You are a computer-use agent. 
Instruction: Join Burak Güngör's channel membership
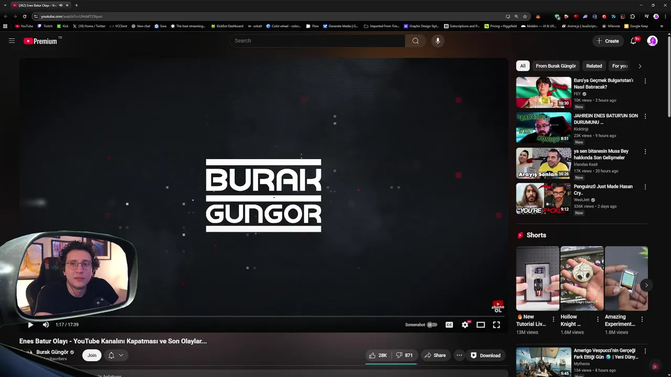click(x=92, y=355)
